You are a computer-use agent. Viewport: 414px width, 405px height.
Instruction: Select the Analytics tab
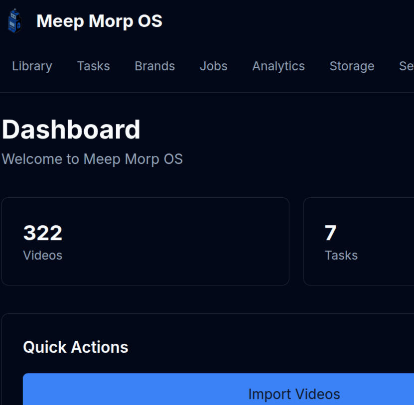pos(278,66)
